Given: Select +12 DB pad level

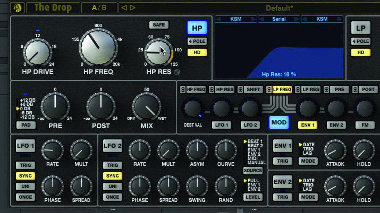Looking at the screenshot, I should click(x=28, y=100).
